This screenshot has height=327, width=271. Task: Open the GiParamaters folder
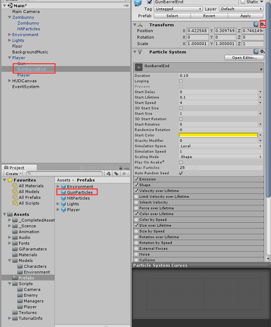[x=30, y=249]
